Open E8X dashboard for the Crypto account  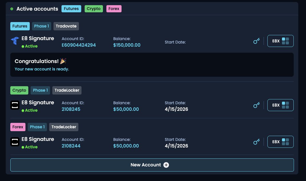pyautogui.click(x=281, y=105)
